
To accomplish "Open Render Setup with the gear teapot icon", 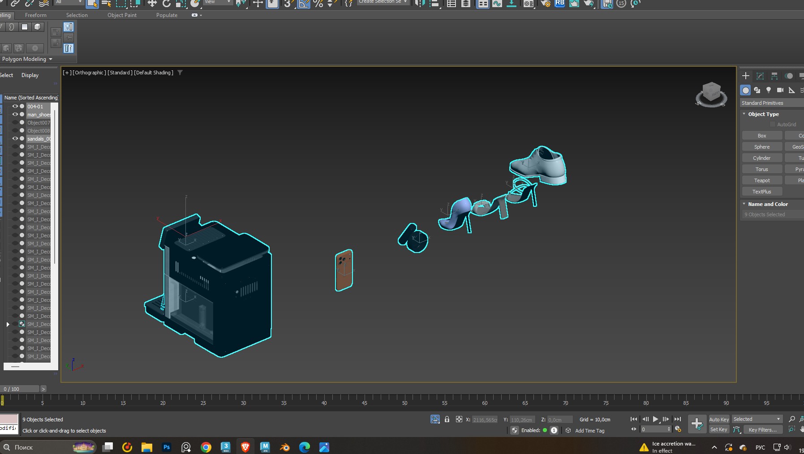I will 546,4.
